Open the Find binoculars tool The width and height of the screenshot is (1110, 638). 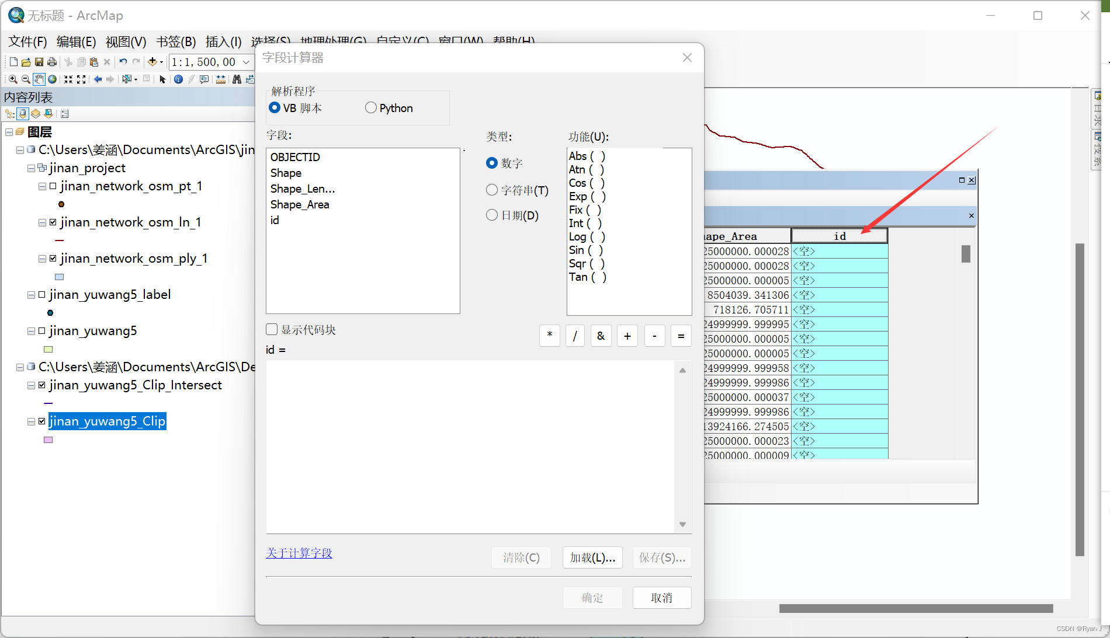(237, 79)
